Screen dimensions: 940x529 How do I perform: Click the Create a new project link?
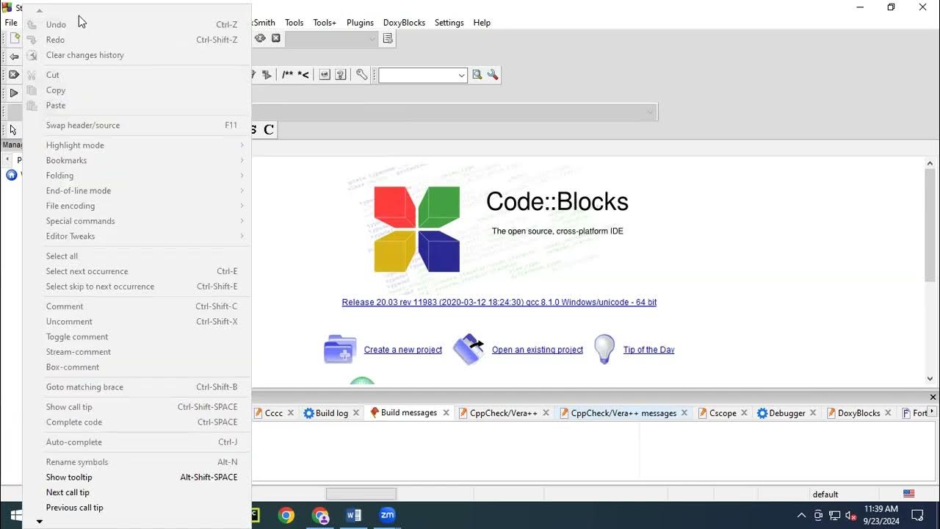tap(403, 350)
